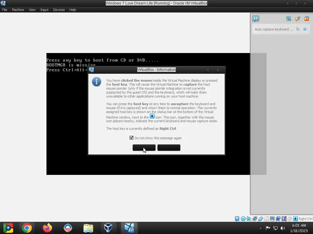This screenshot has width=313, height=234.
Task: Click the volume speaker tray icon
Action: tap(283, 228)
